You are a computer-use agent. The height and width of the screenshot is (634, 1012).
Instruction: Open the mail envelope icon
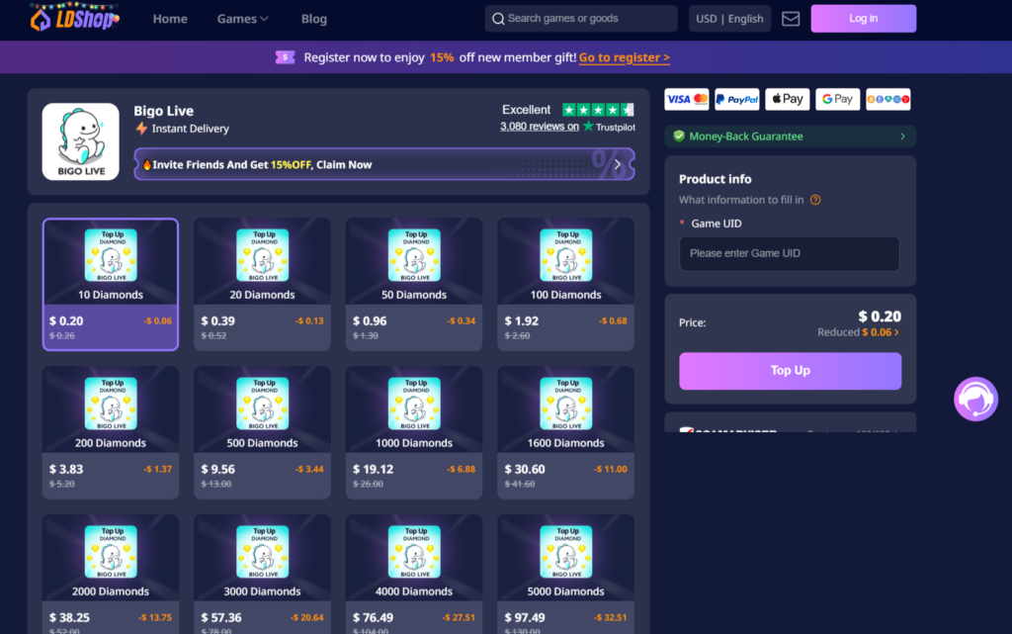791,19
